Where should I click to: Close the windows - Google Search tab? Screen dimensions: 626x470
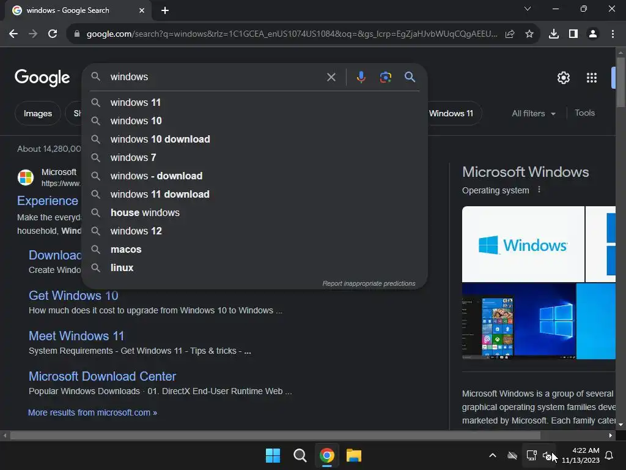point(142,10)
